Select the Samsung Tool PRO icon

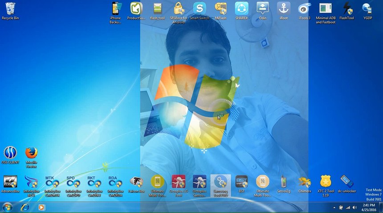click(220, 182)
